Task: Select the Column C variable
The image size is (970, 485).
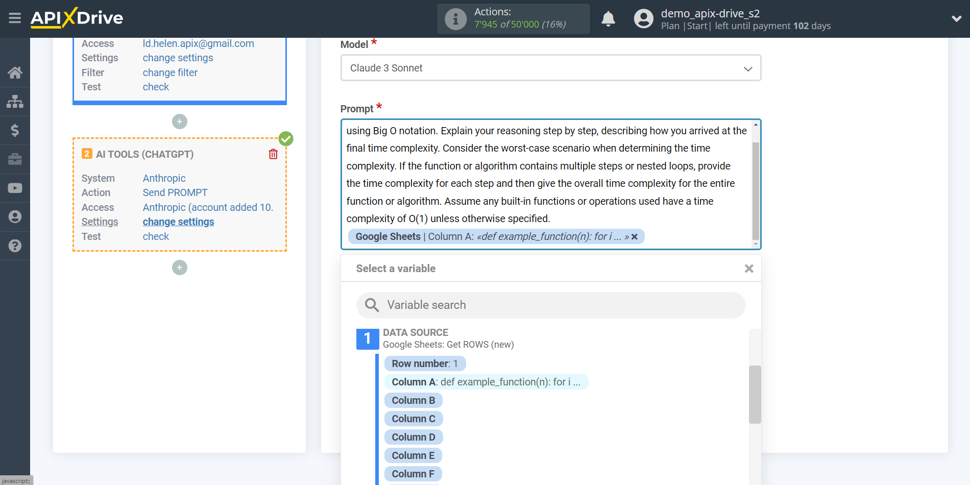Action: pos(414,419)
